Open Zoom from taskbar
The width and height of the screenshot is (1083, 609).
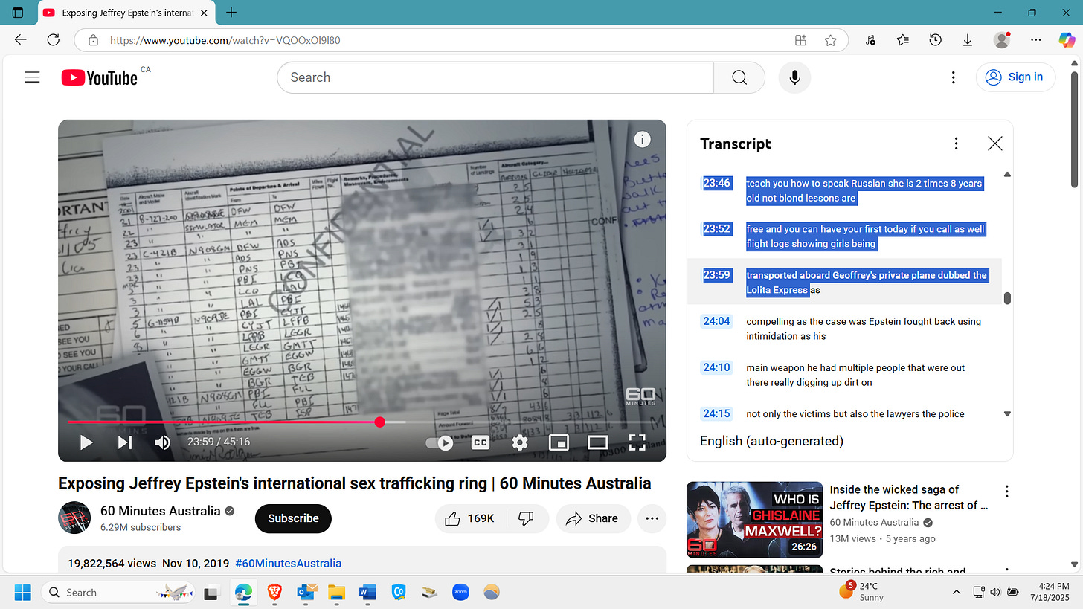point(460,593)
